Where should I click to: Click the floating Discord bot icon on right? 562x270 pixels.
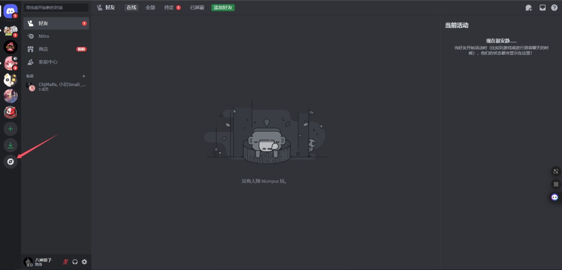[555, 197]
